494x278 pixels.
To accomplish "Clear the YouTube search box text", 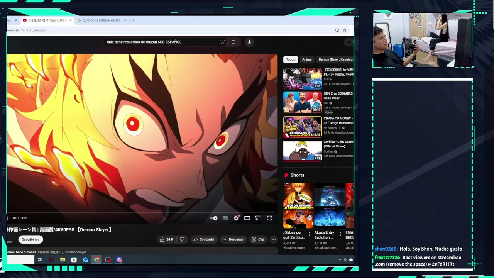I will pos(223,42).
